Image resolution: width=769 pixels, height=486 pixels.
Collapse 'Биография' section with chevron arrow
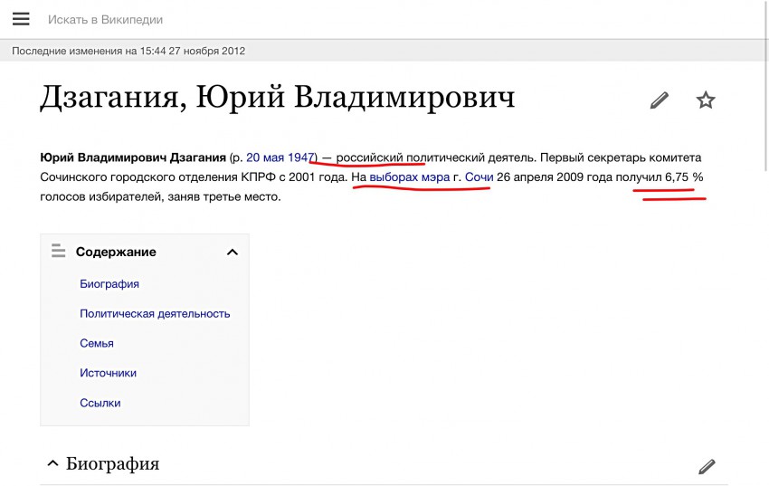click(51, 464)
